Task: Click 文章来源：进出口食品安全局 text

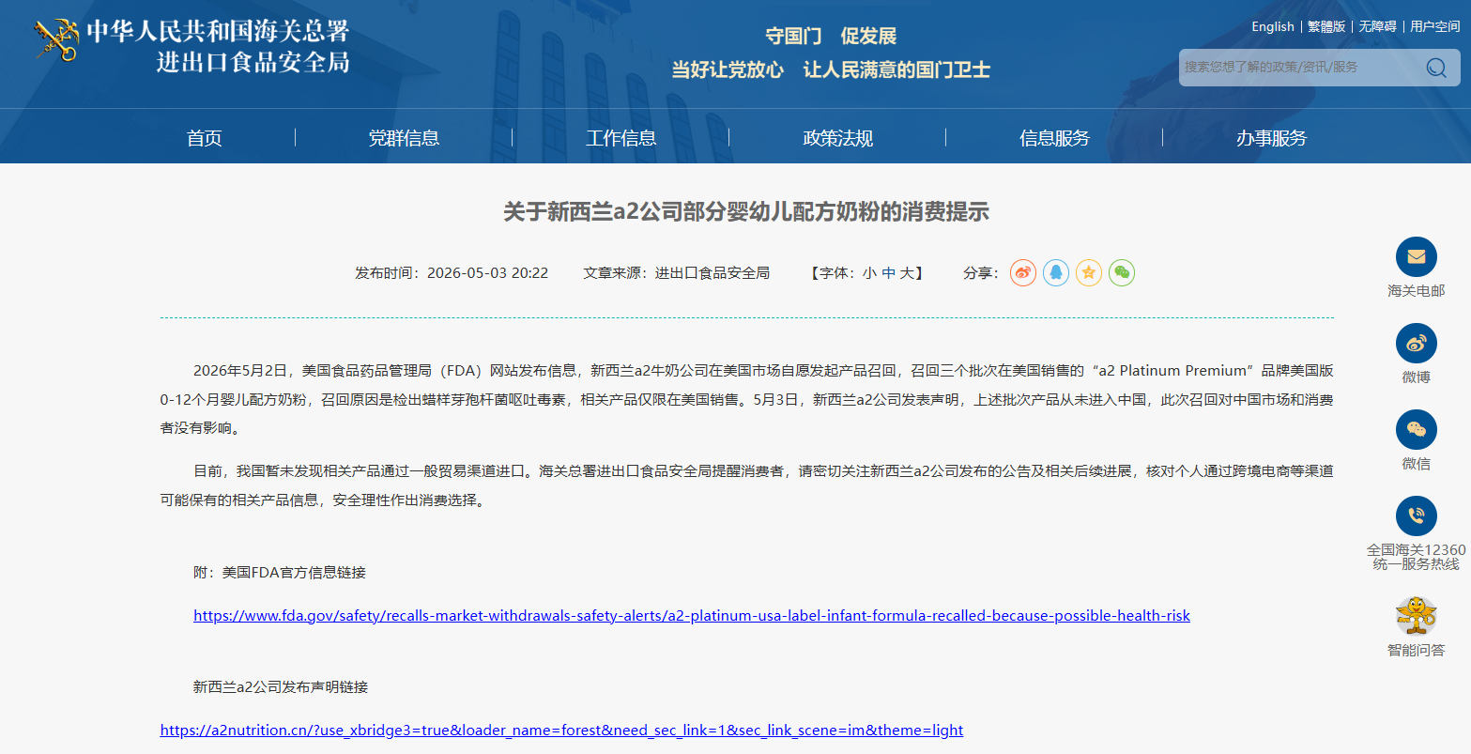Action: pos(676,273)
